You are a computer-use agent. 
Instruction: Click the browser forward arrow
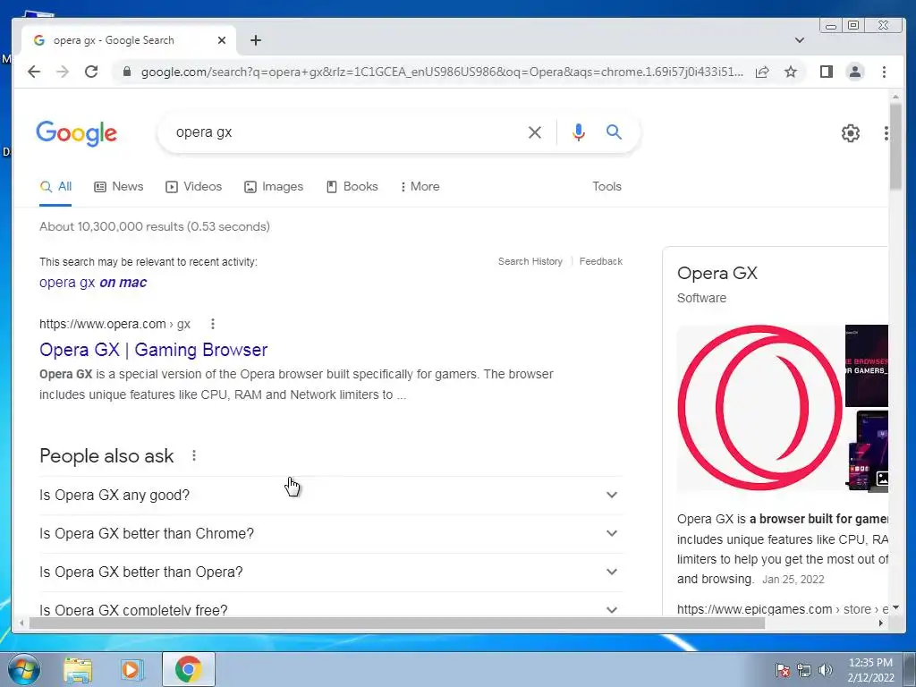(x=63, y=72)
